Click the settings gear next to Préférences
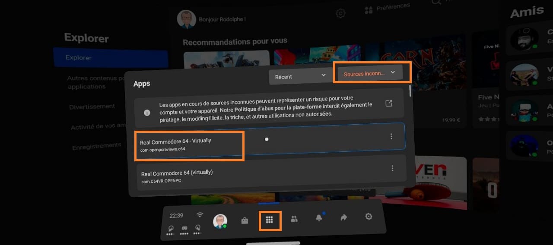 coord(340,13)
